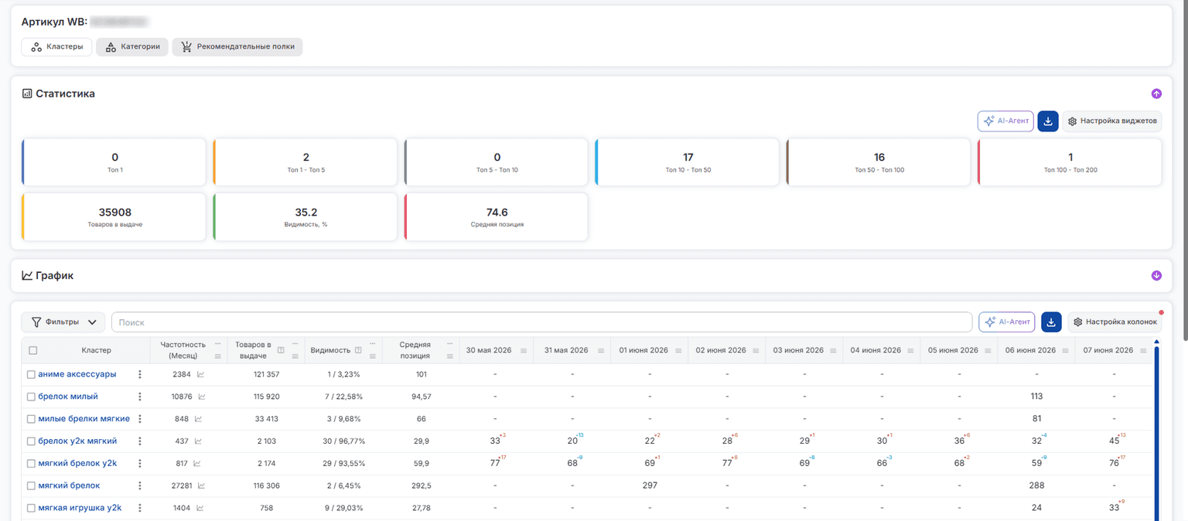Focus the Поиск search field
1188x521 pixels.
pos(541,322)
